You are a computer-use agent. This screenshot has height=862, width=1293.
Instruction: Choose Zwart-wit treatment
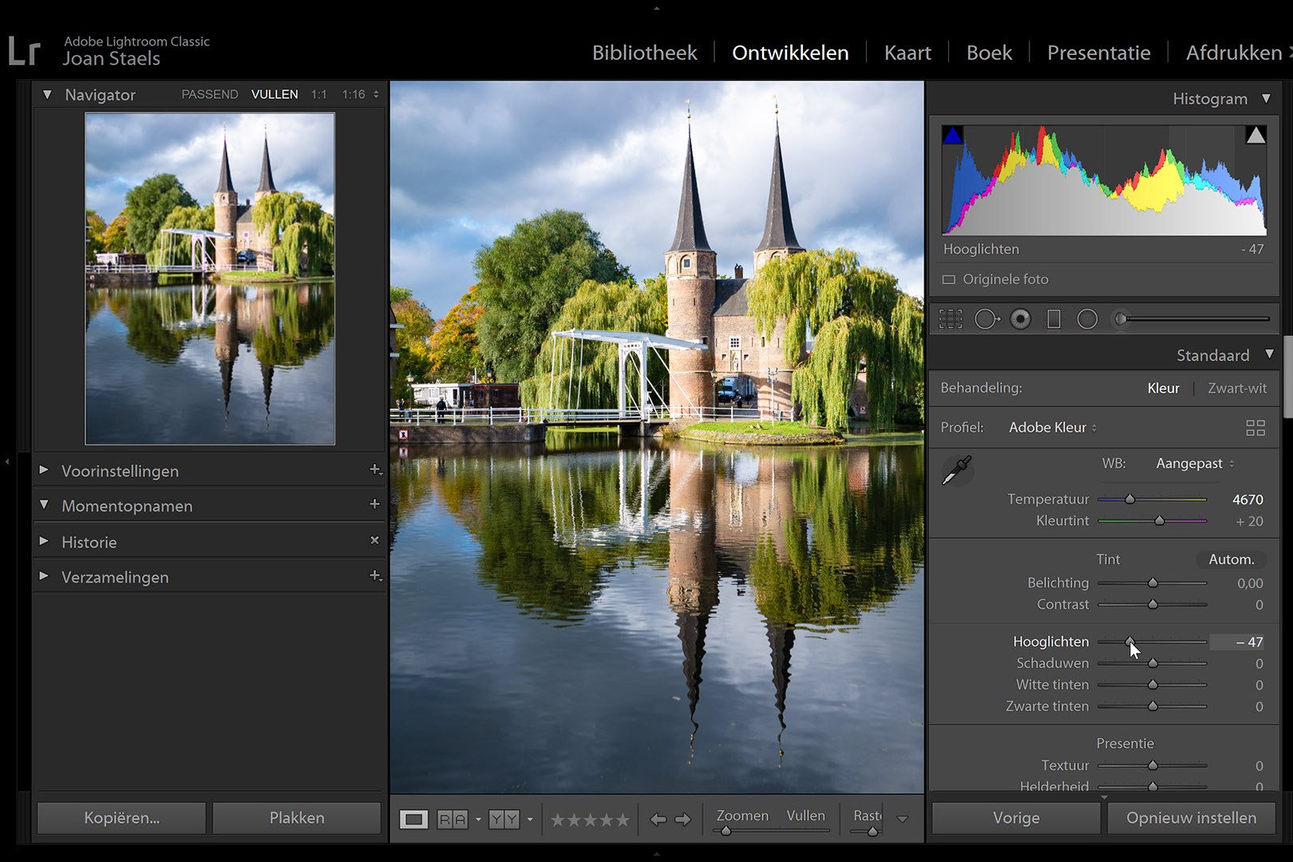(x=1237, y=389)
